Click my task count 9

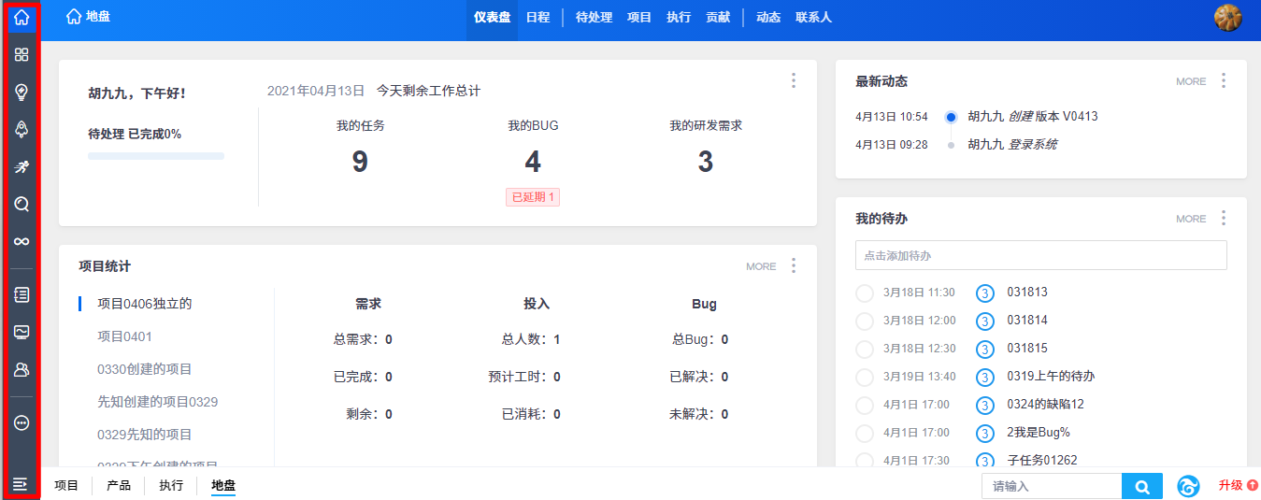point(360,162)
